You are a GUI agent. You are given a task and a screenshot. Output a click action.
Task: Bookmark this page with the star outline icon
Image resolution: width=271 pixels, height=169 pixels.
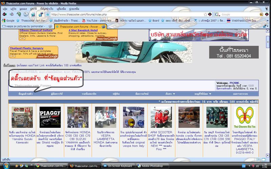pyautogui.click(x=206, y=15)
